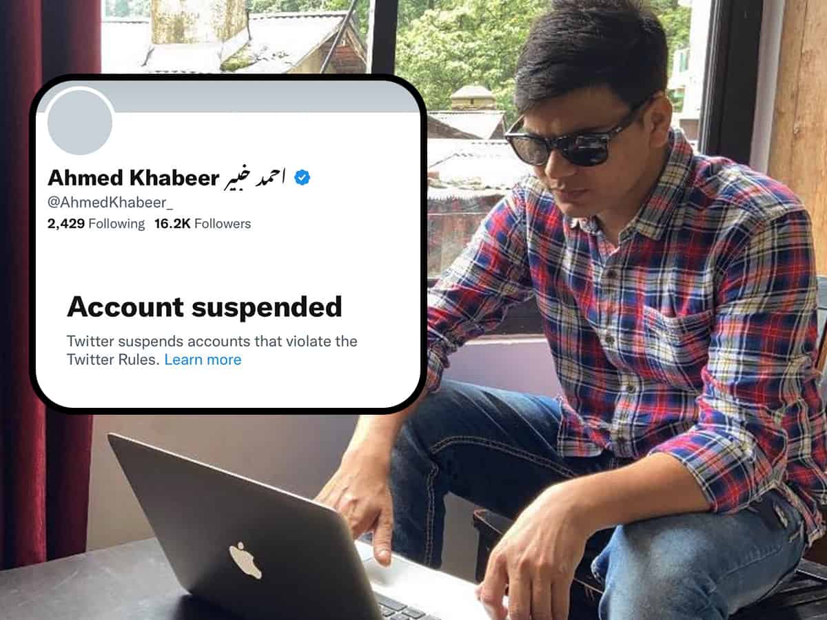
Task: Click the Account suspended heading
Action: pyautogui.click(x=204, y=307)
